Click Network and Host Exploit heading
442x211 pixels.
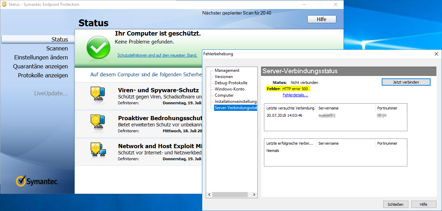160,146
